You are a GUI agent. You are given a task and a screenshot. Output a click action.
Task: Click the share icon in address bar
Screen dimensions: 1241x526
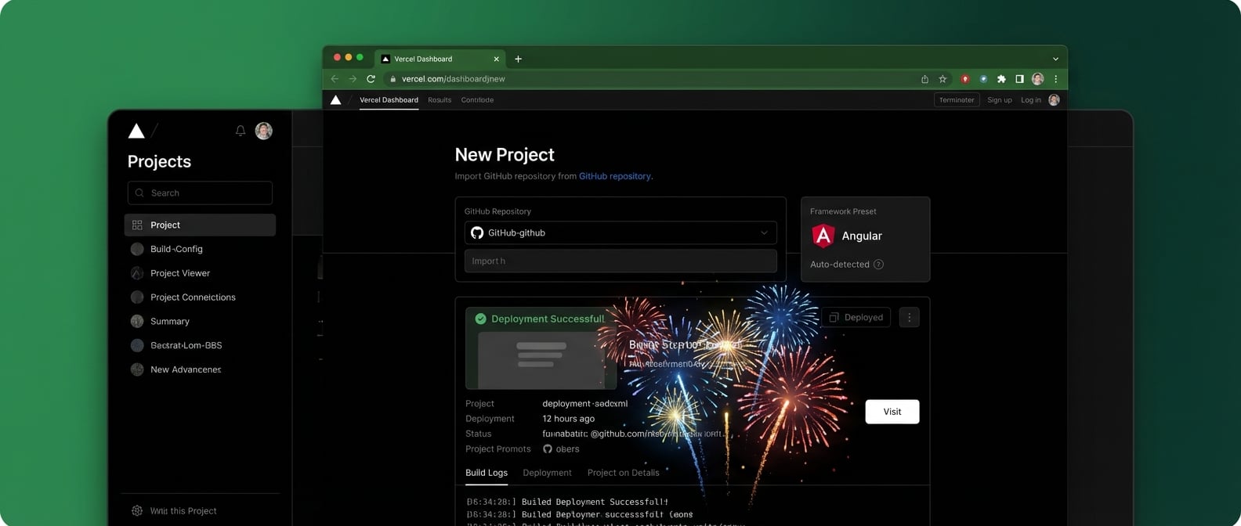pos(924,79)
